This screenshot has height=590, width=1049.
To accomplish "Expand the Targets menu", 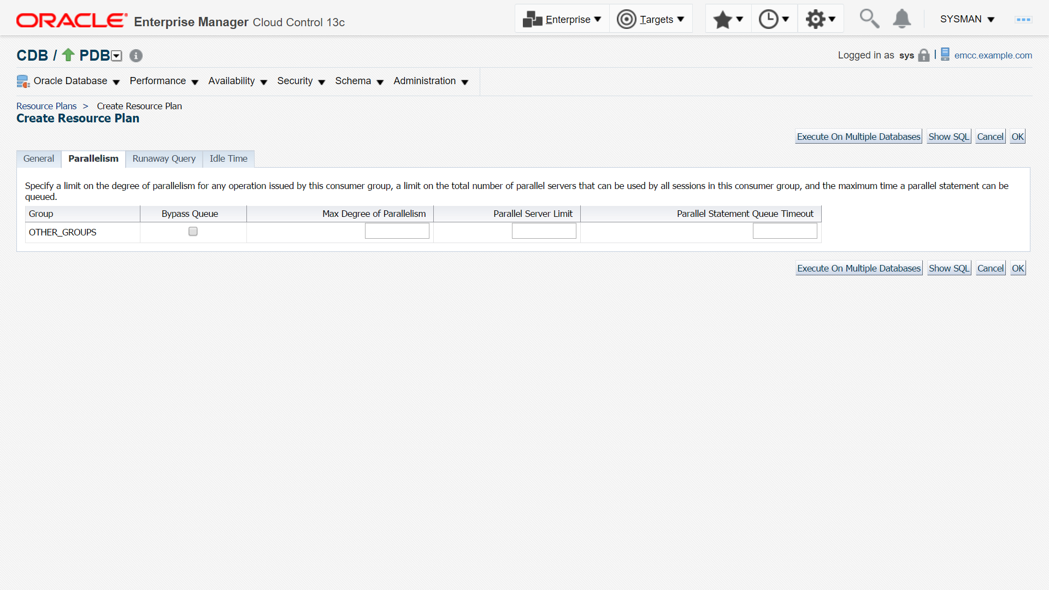I will (651, 20).
